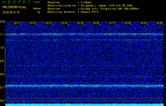Screen dimensions: 166x106
Task: Click the 1.0 kHz axis label
Action: click(2, 48)
